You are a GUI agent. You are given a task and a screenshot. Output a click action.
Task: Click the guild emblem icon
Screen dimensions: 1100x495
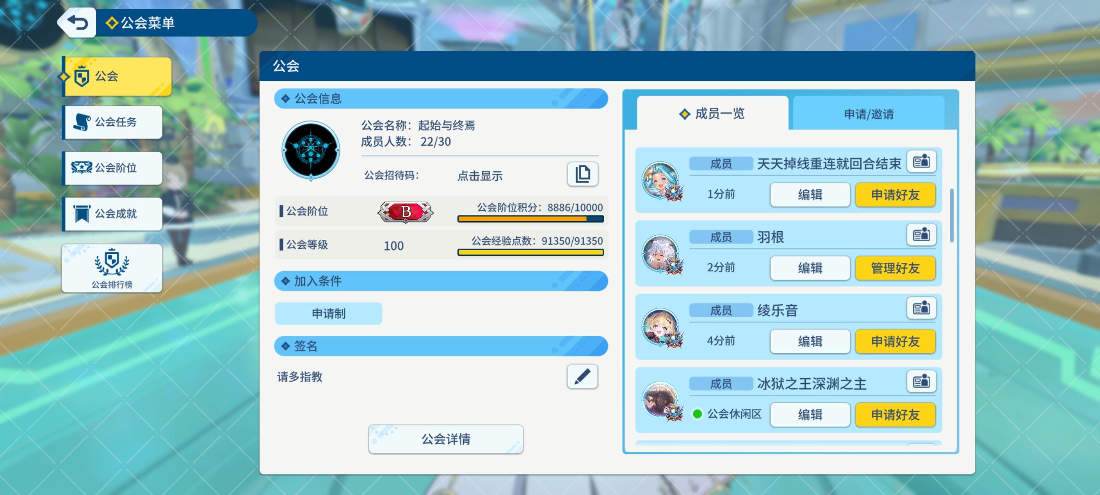coord(311,151)
